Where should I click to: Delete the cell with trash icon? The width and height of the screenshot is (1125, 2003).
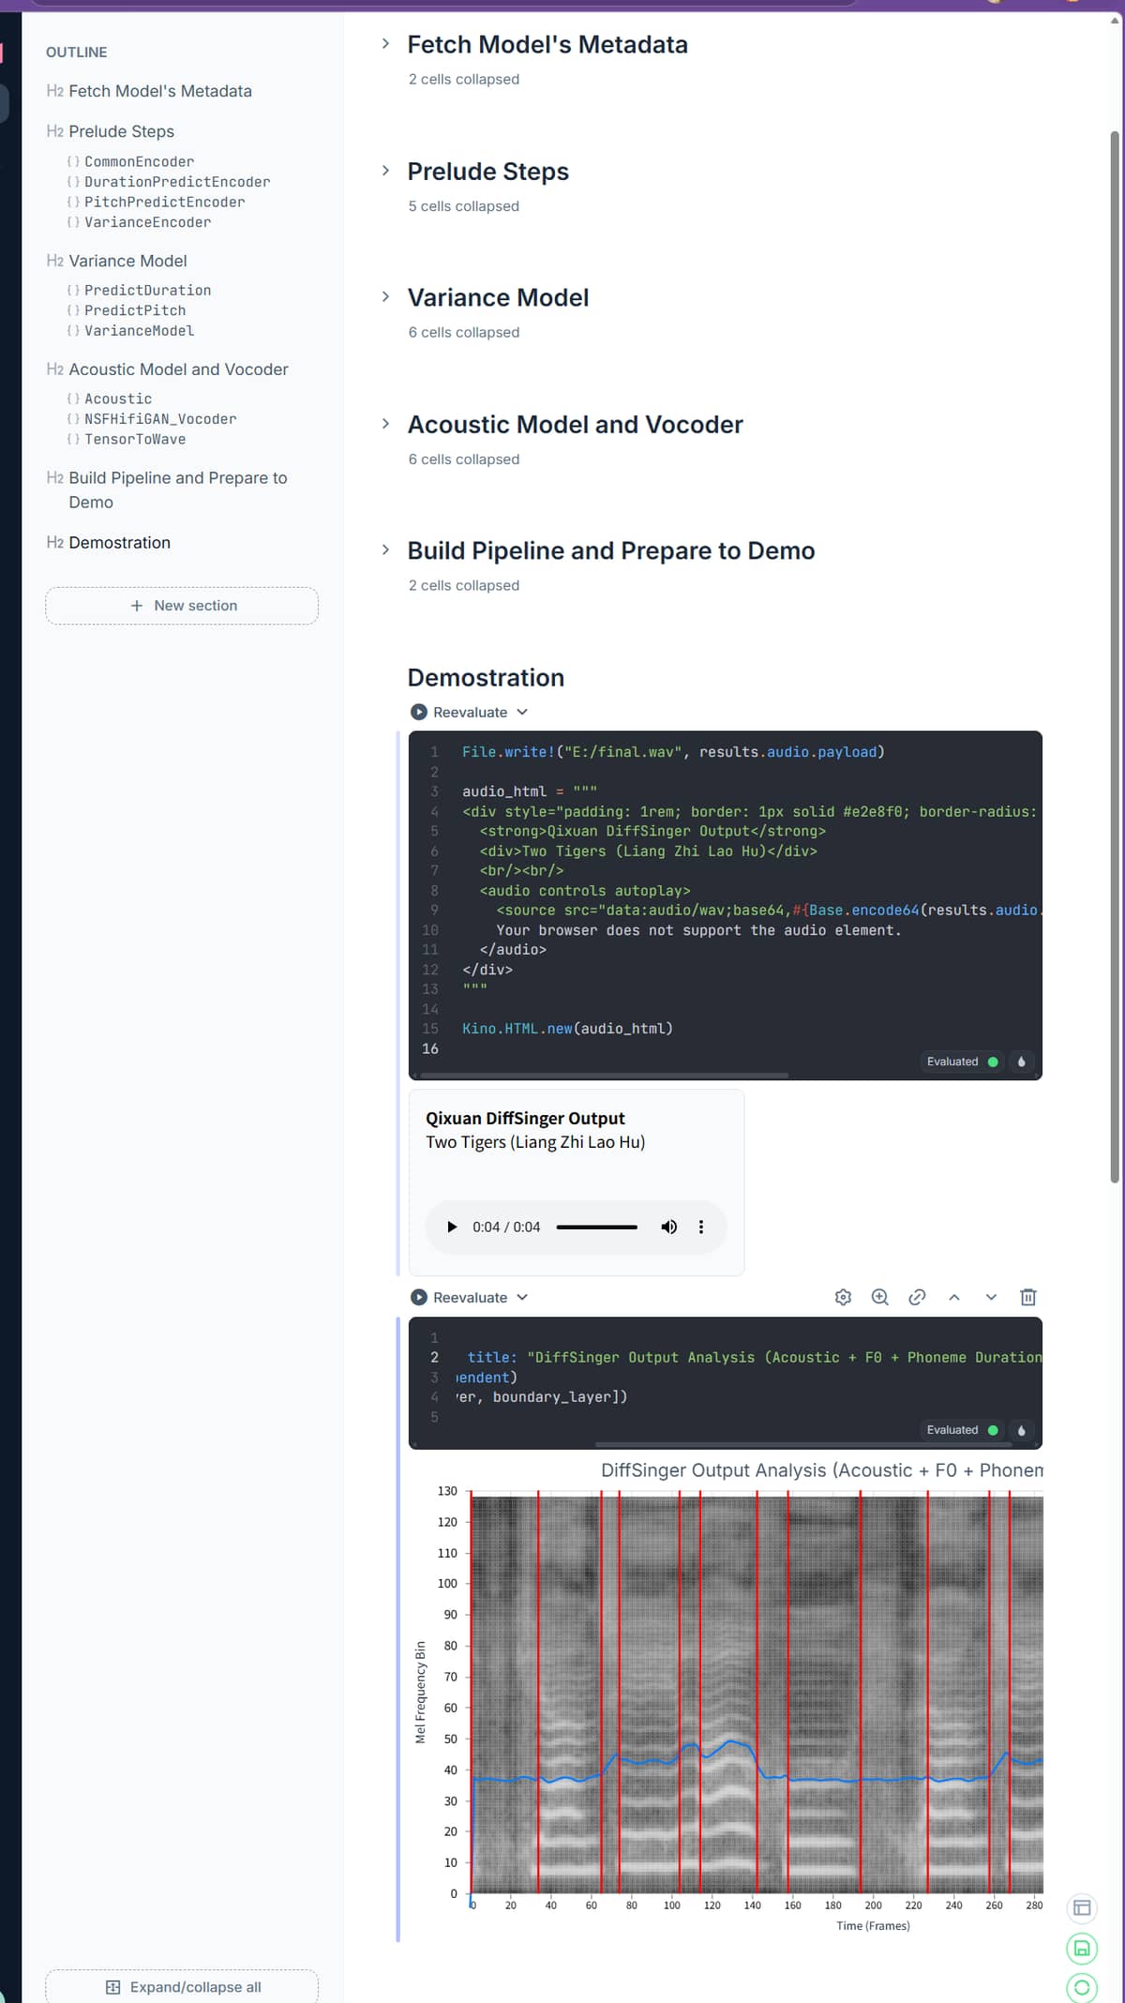pos(1027,1297)
